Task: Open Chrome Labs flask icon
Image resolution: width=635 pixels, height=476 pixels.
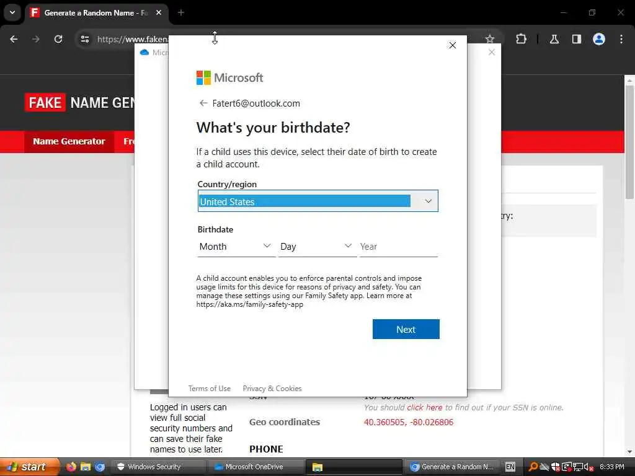Action: (554, 39)
